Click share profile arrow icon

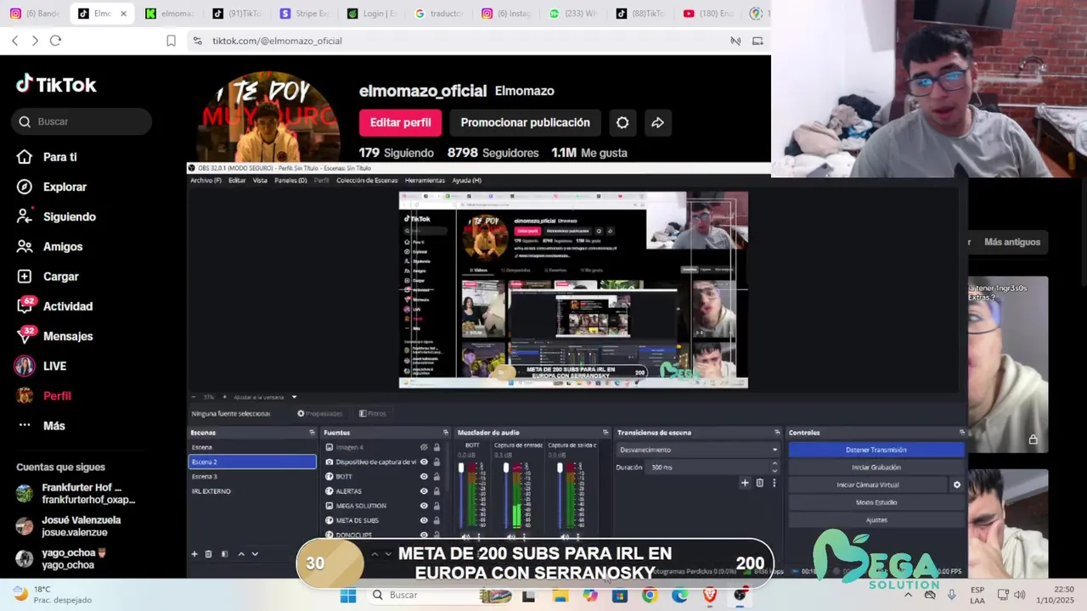pyautogui.click(x=657, y=123)
